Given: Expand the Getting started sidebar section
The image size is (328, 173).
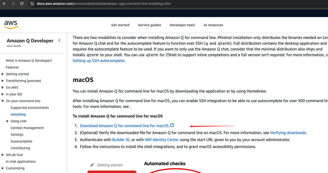Looking at the screenshot, I should 3,74.
